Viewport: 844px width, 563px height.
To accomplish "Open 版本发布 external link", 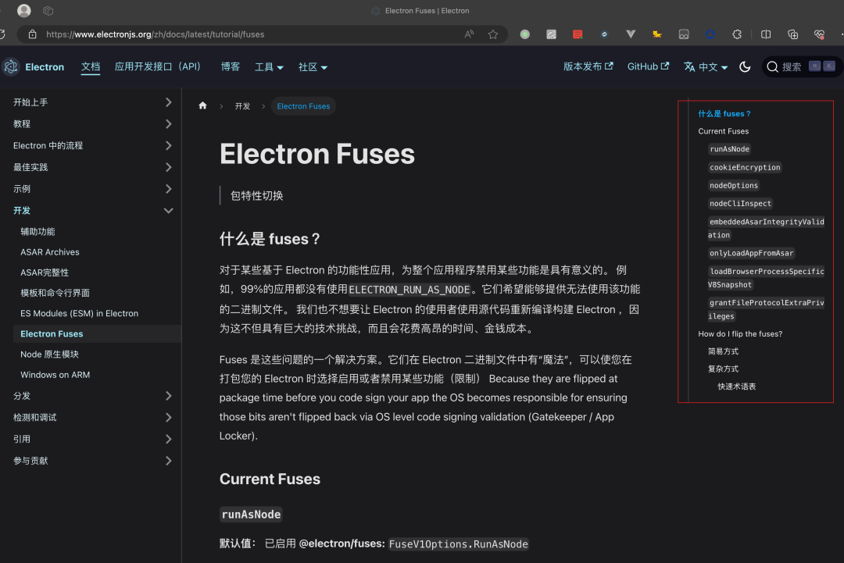I will (588, 66).
